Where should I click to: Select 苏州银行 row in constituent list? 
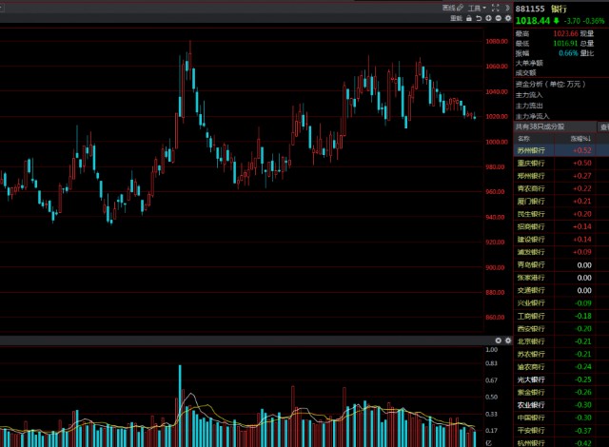531,150
